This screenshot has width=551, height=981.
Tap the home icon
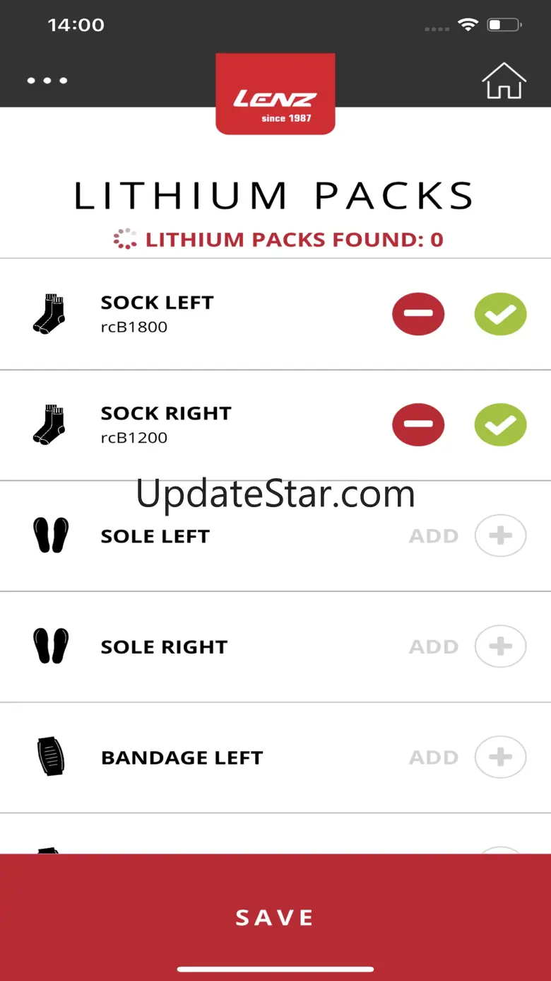[504, 81]
